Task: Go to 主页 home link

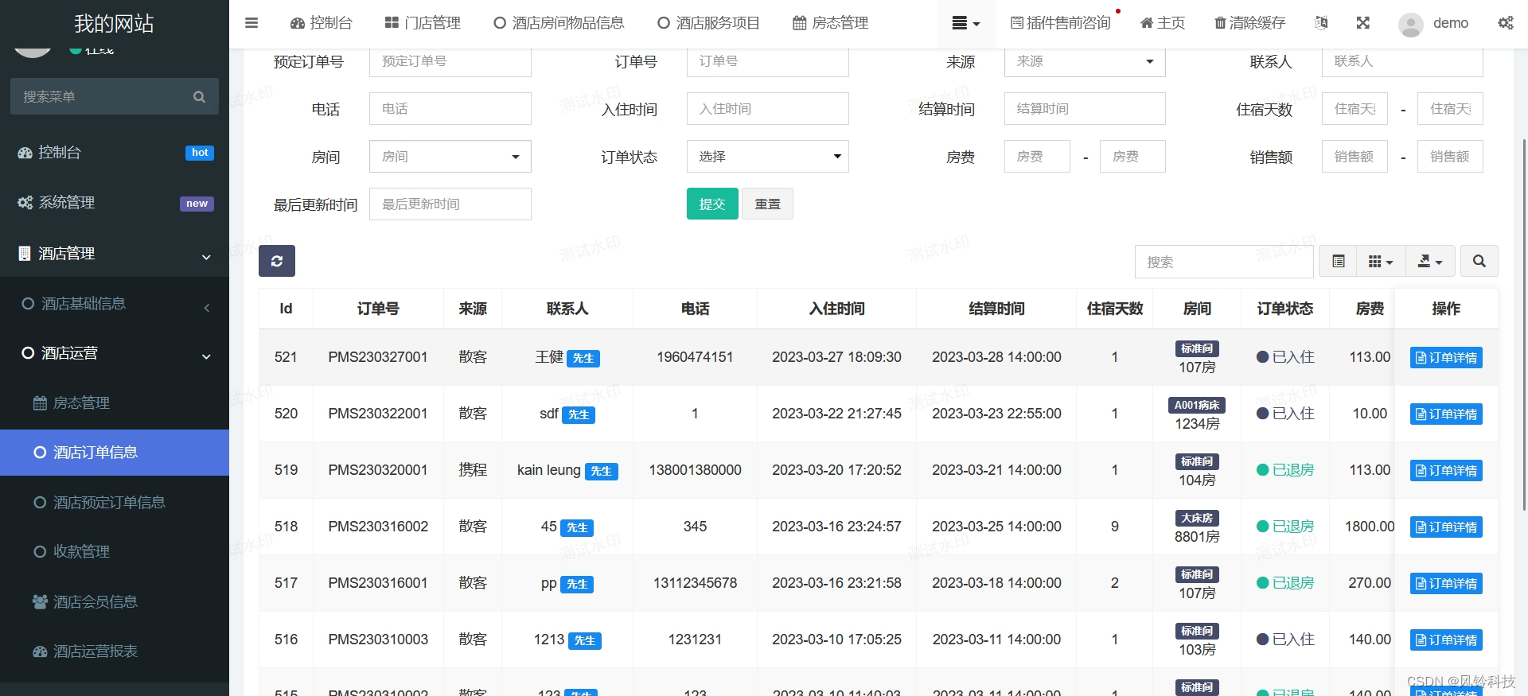Action: (1163, 23)
